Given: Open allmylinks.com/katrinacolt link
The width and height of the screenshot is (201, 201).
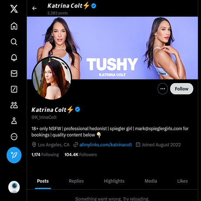Looking at the screenshot, I should pos(106,145).
